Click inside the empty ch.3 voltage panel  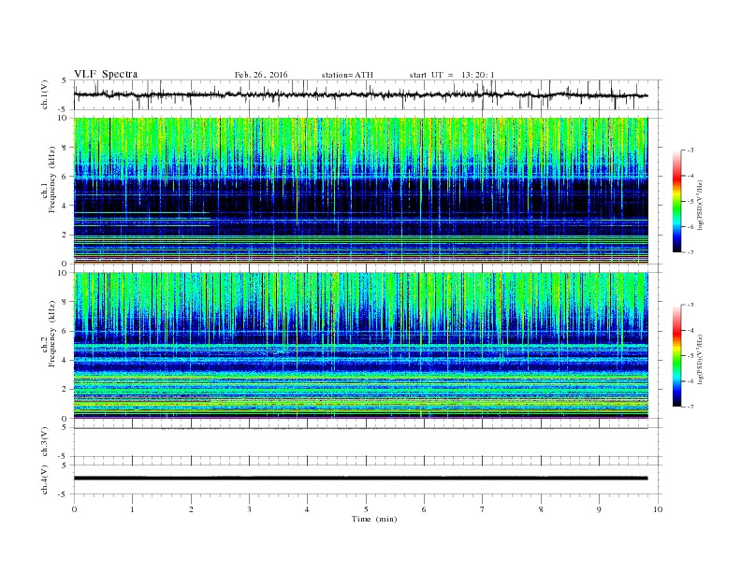coord(368,442)
